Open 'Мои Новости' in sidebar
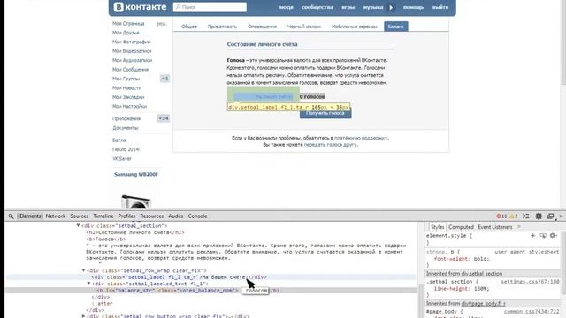This screenshot has width=566, height=318. point(126,88)
